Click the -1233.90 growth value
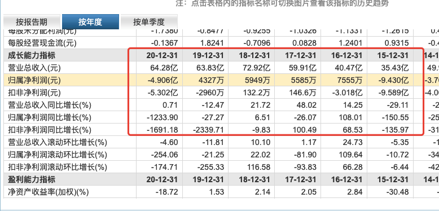This screenshot has width=439, height=211. pos(163,117)
